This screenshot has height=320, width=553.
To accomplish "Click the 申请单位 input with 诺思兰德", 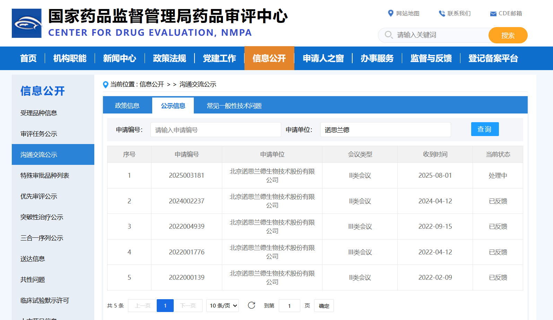I will (x=386, y=130).
